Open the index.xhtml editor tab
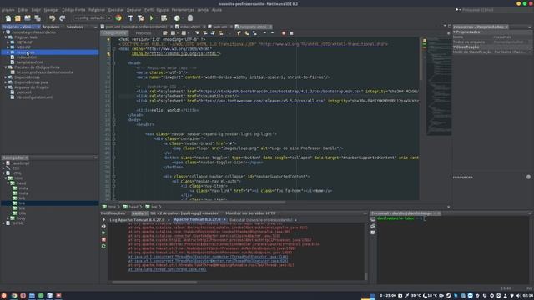Image resolution: width=534 pixels, height=300 pixels. pyautogui.click(x=190, y=27)
